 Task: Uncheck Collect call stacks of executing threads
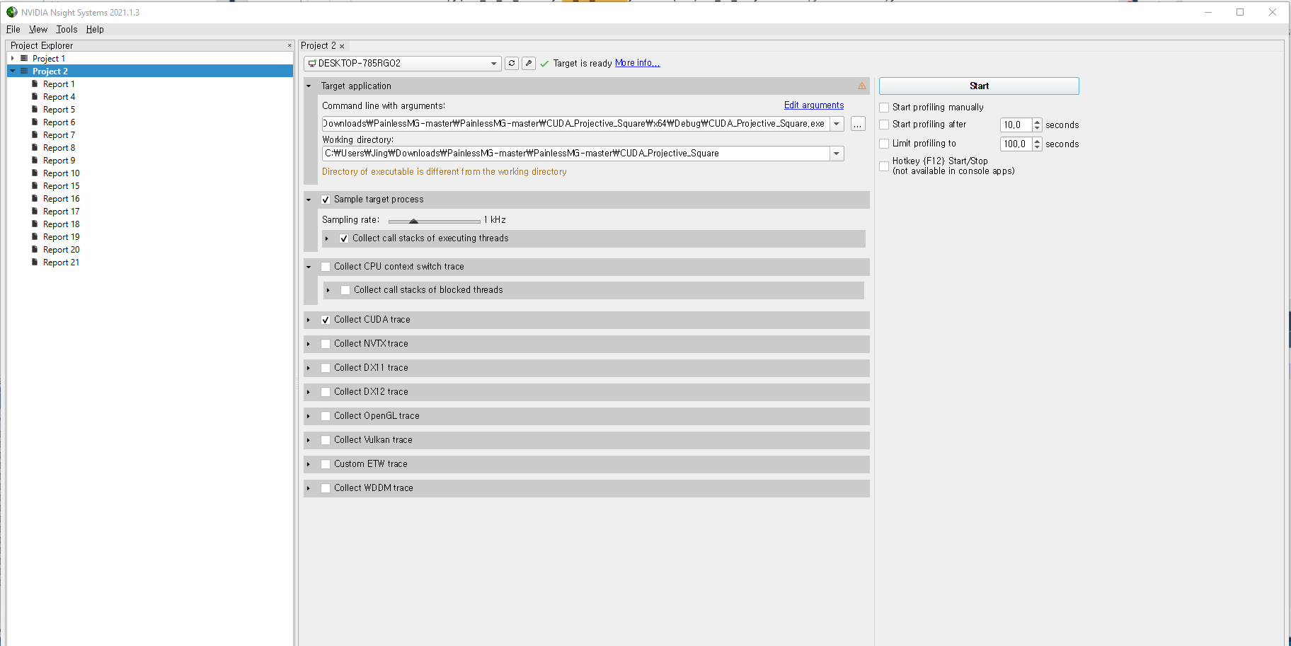coord(344,238)
